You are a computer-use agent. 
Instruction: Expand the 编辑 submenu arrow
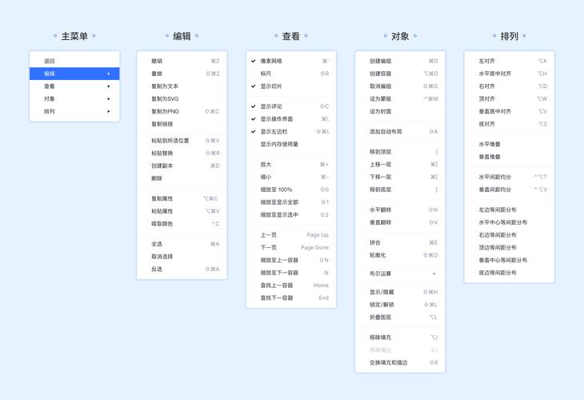point(109,74)
